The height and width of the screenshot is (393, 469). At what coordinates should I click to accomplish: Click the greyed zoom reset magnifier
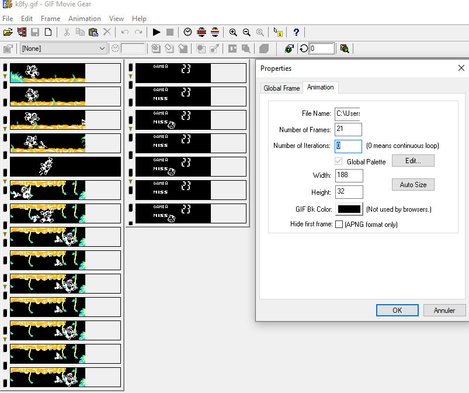pos(260,32)
